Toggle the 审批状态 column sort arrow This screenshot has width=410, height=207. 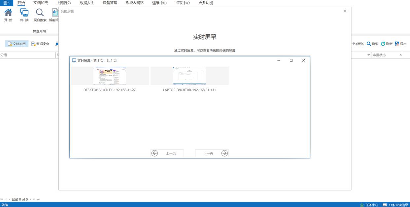[401, 55]
